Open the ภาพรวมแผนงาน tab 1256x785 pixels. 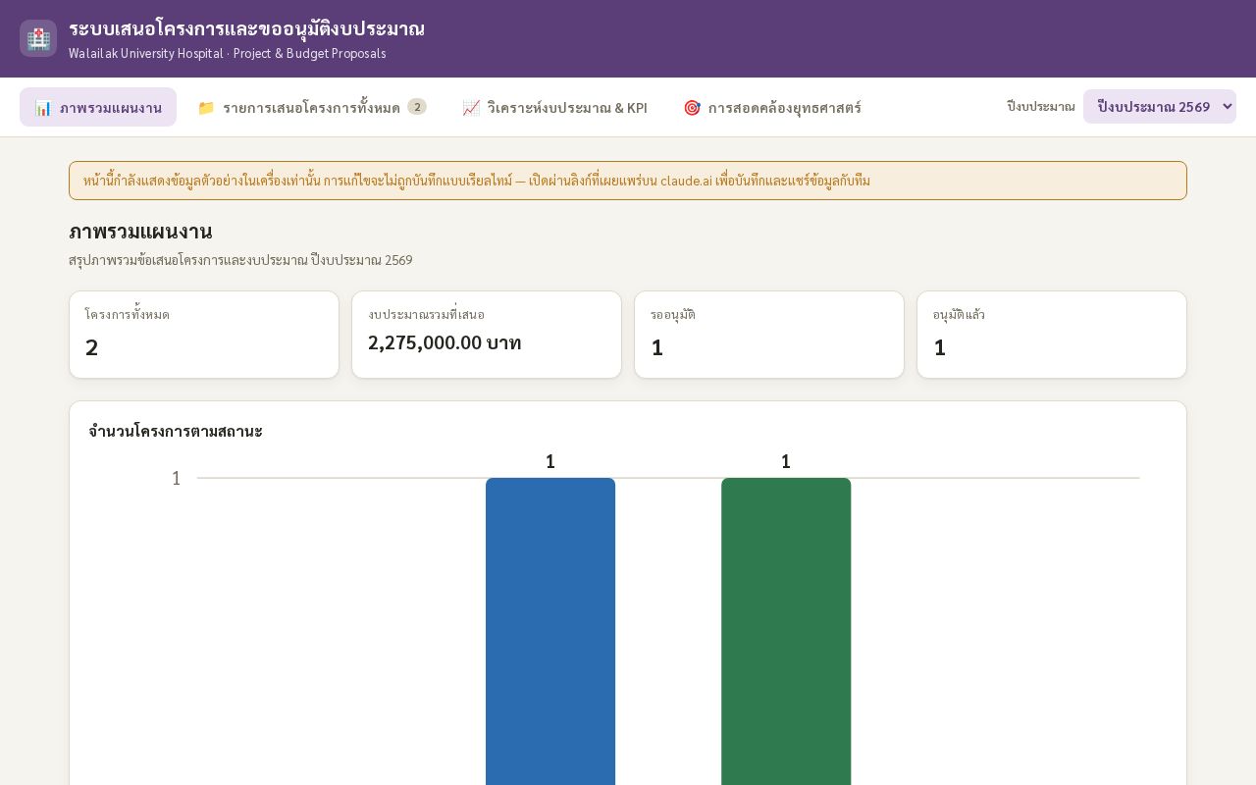point(98,107)
